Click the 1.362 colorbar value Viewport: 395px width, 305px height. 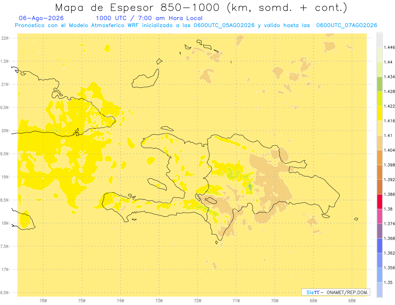click(x=390, y=253)
